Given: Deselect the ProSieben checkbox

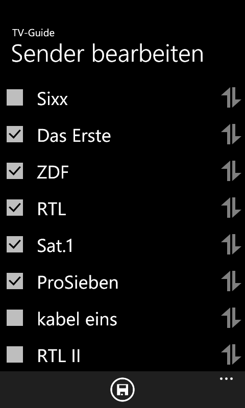Looking at the screenshot, I should point(15,281).
